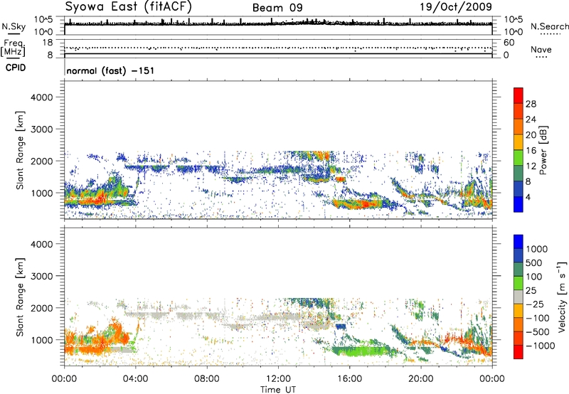Pick the blue top segment of velocity colorbar
Viewport: 569px width, 394px height.
tap(519, 242)
